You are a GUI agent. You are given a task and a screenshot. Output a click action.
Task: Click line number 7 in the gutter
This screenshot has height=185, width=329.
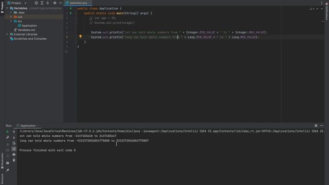[x=67, y=37]
